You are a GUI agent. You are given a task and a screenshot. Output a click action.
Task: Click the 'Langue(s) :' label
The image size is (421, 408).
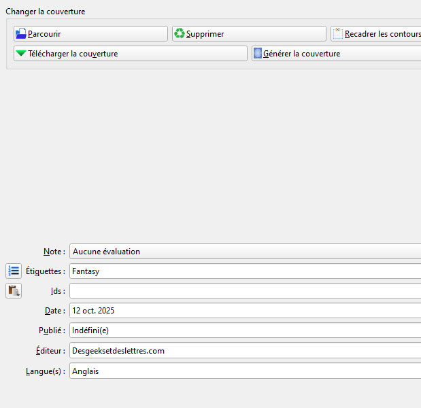(x=46, y=371)
